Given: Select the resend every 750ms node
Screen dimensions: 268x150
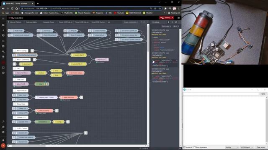Looking at the screenshot, I should [46, 97].
